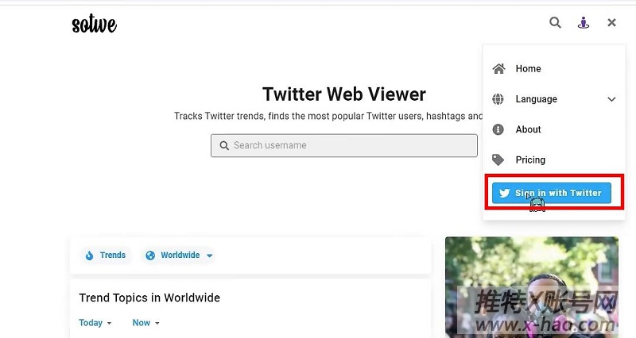Click the search field magnifier icon
The width and height of the screenshot is (636, 338).
click(x=224, y=145)
